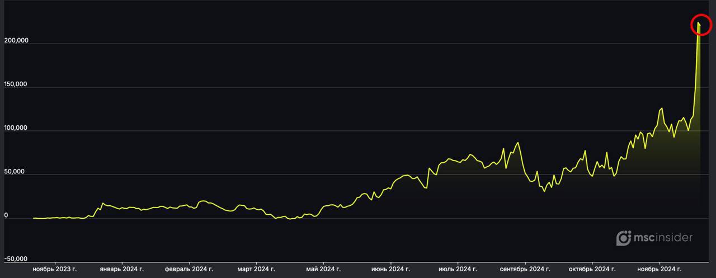Click the -50,000 y-axis label
This screenshot has height=278, width=716.
point(16,260)
